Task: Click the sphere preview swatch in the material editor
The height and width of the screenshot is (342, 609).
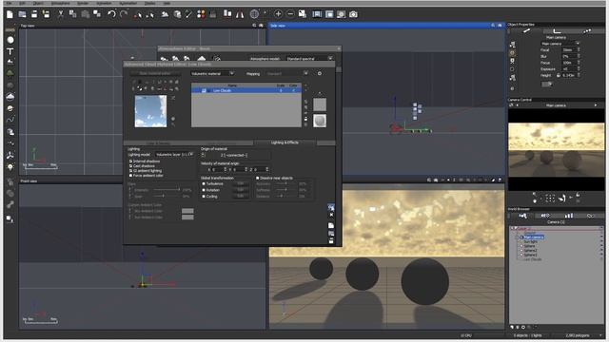Action: (x=320, y=121)
